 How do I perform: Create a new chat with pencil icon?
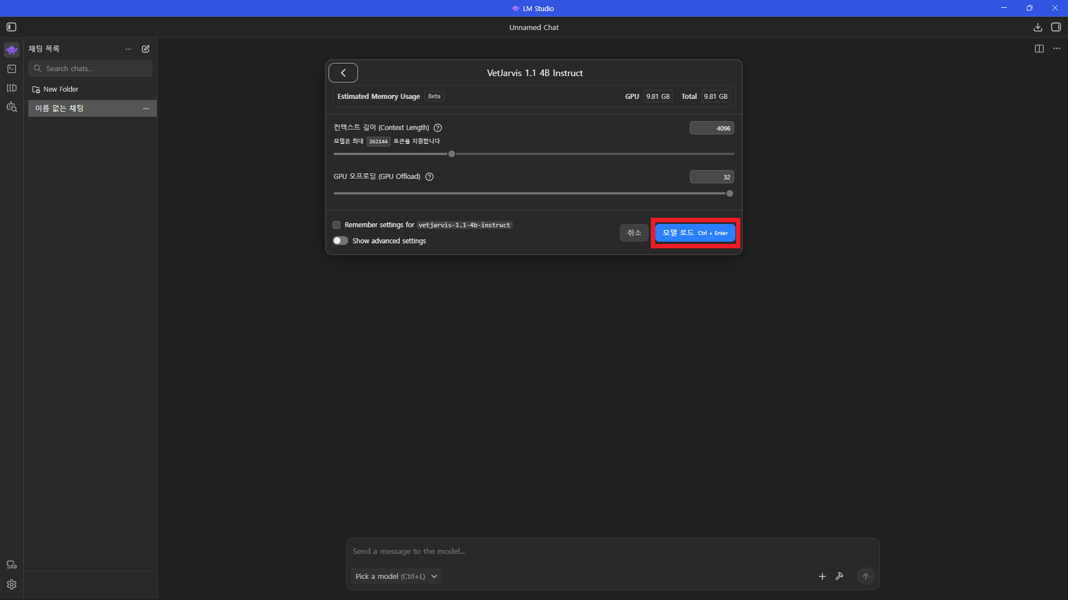[x=146, y=49]
